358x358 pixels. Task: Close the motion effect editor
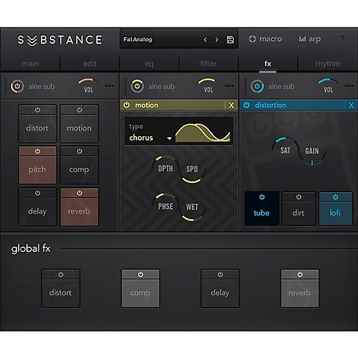pyautogui.click(x=231, y=105)
